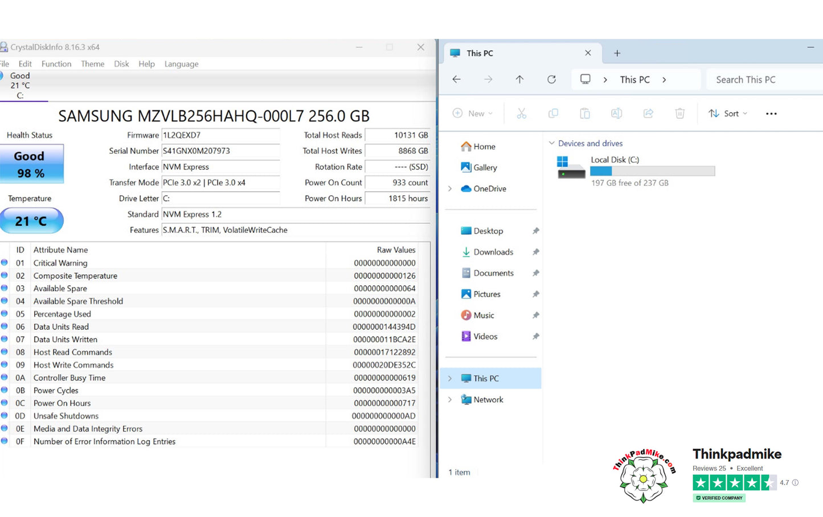Open the Function menu
This screenshot has height=517, width=823.
[x=56, y=64]
